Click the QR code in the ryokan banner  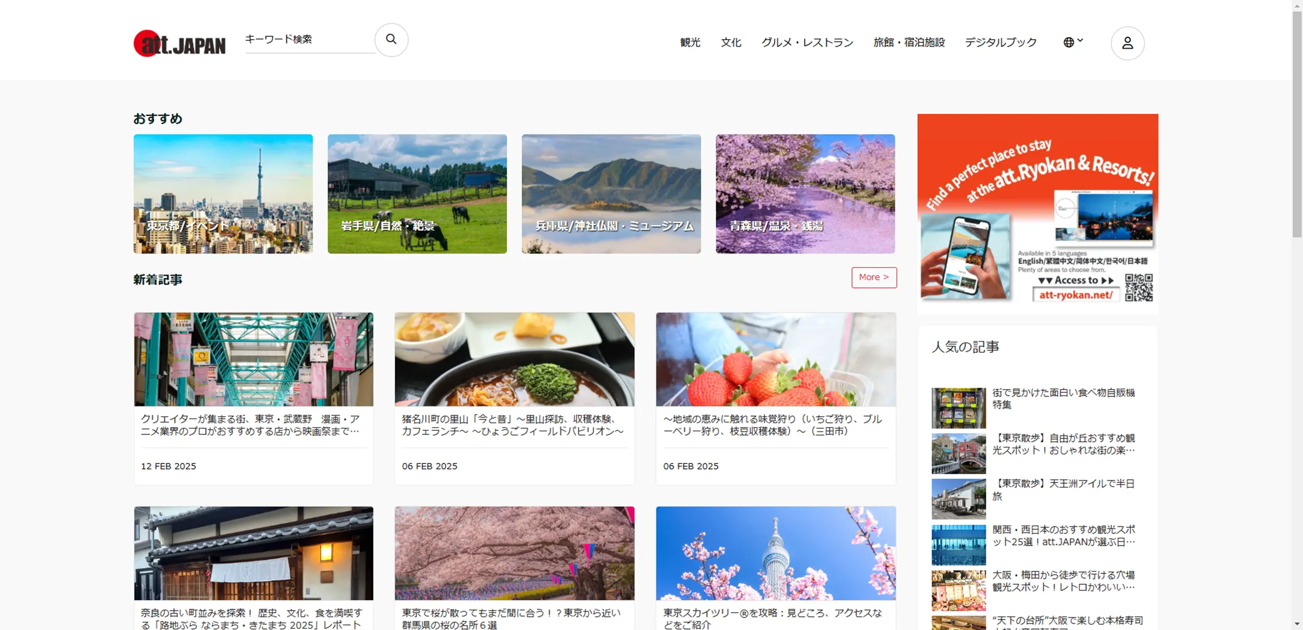tap(1139, 288)
